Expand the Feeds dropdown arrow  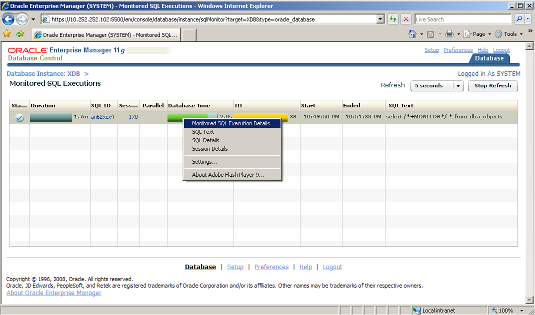point(440,34)
